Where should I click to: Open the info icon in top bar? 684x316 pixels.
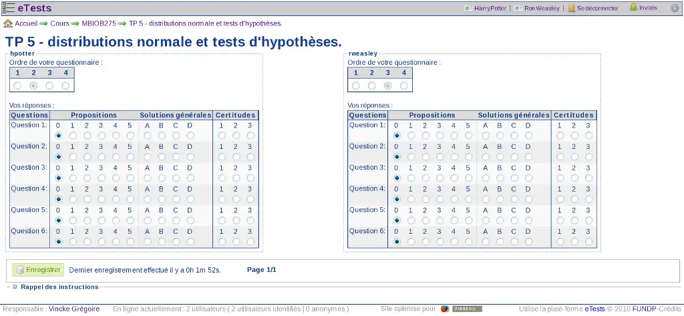[675, 8]
